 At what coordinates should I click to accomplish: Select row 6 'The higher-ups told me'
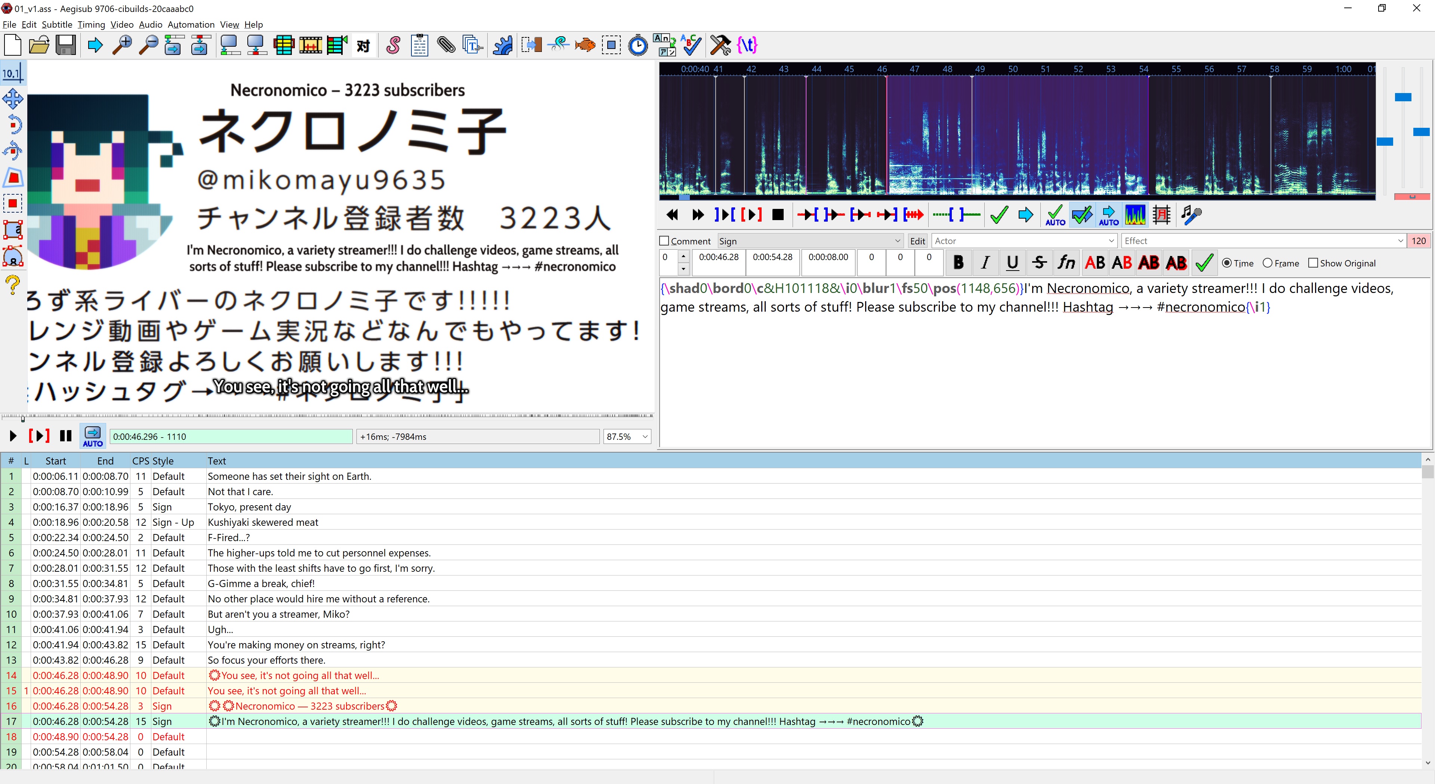711,553
